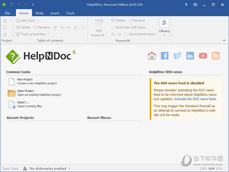
Task: Click the Recent Projects heading
Action: pos(20,118)
